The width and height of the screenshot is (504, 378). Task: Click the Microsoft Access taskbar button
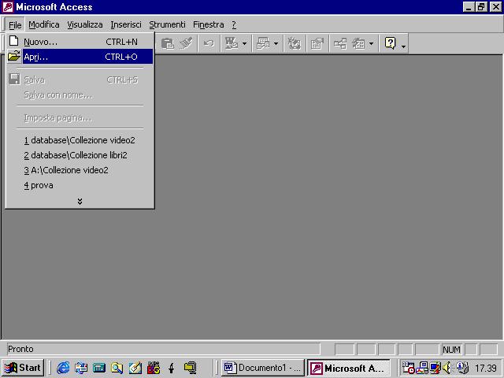348,368
